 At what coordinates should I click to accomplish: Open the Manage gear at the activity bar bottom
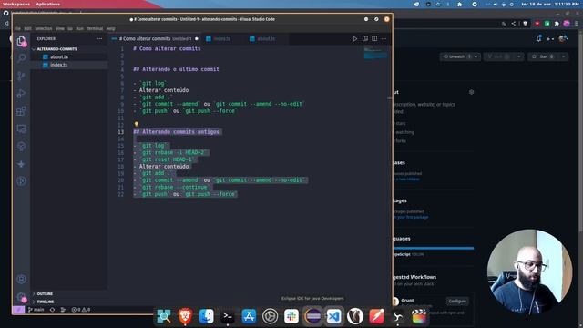tap(21, 297)
